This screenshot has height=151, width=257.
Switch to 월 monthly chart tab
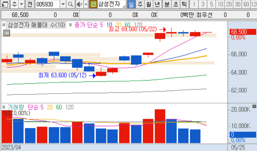(149, 4)
